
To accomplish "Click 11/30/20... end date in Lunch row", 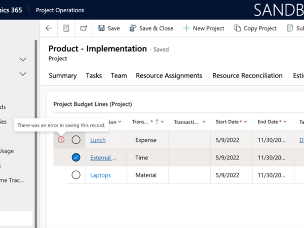I will pos(272,140).
